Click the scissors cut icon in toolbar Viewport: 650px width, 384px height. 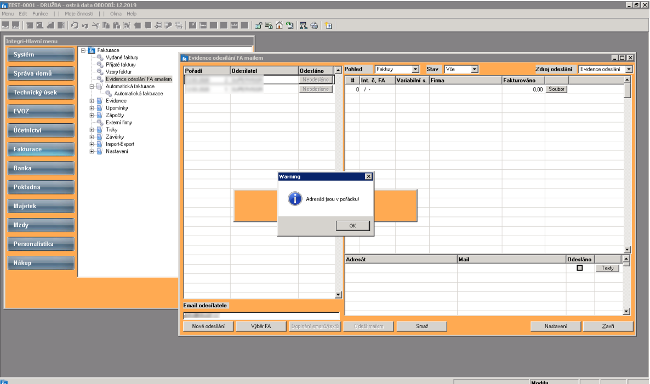(x=95, y=25)
